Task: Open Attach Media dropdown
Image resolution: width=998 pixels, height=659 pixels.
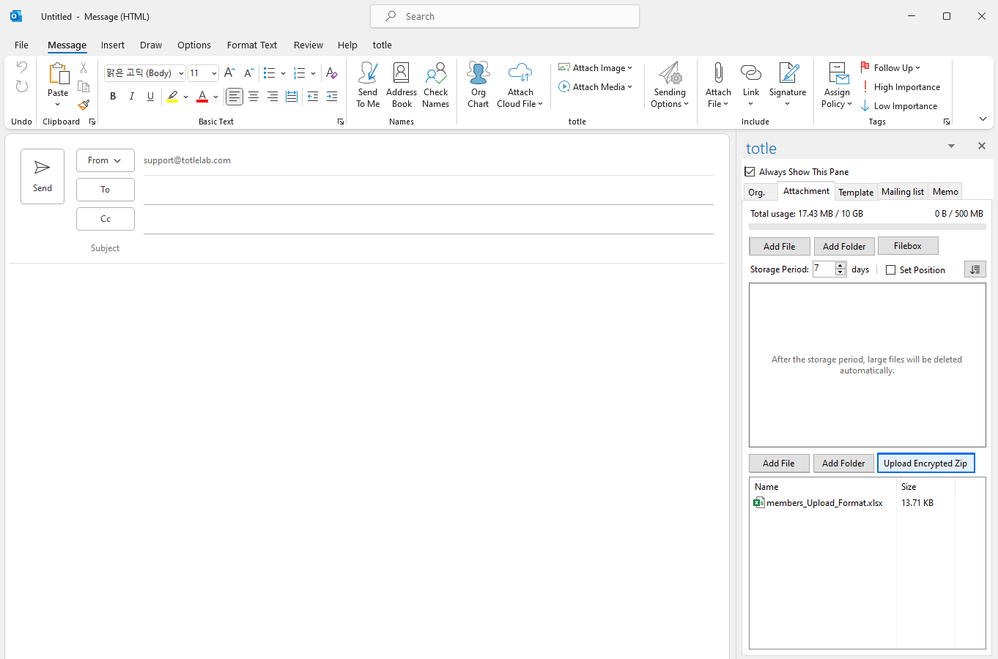Action: pos(595,86)
